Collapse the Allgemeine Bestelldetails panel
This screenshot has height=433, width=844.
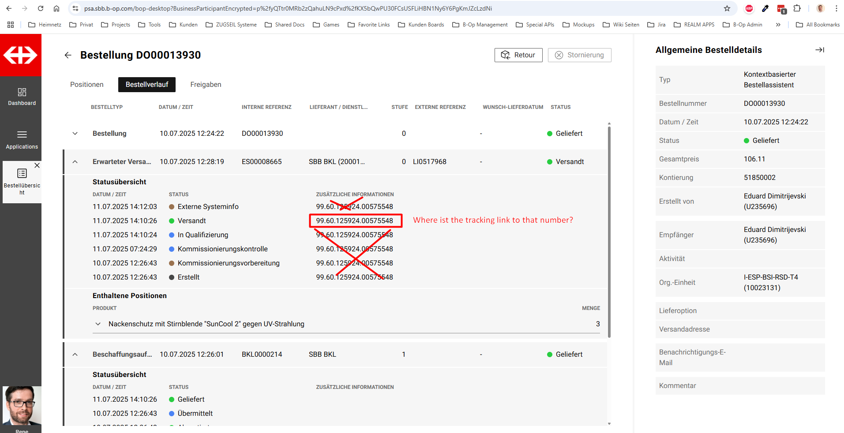pos(819,50)
